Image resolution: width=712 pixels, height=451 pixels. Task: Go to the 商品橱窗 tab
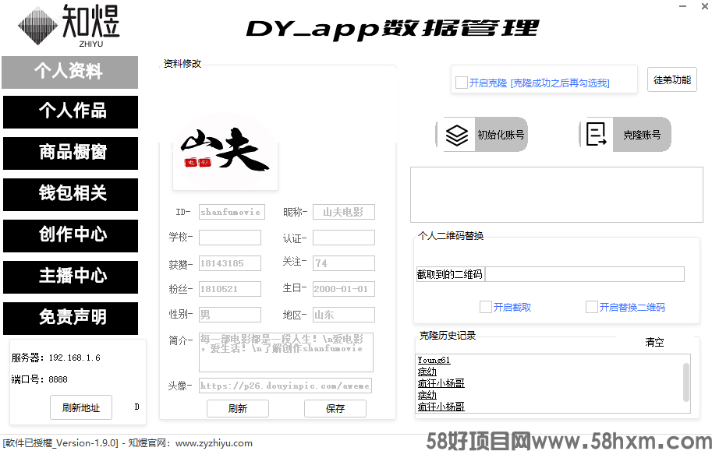pos(70,153)
